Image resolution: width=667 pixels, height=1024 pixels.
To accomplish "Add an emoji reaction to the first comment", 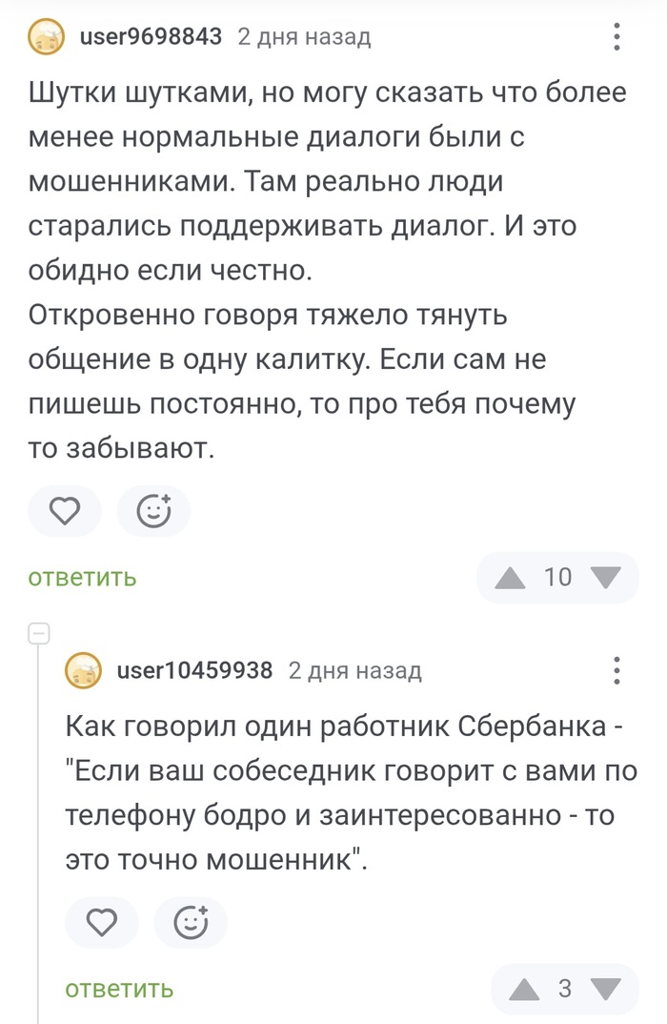I will pyautogui.click(x=153, y=511).
